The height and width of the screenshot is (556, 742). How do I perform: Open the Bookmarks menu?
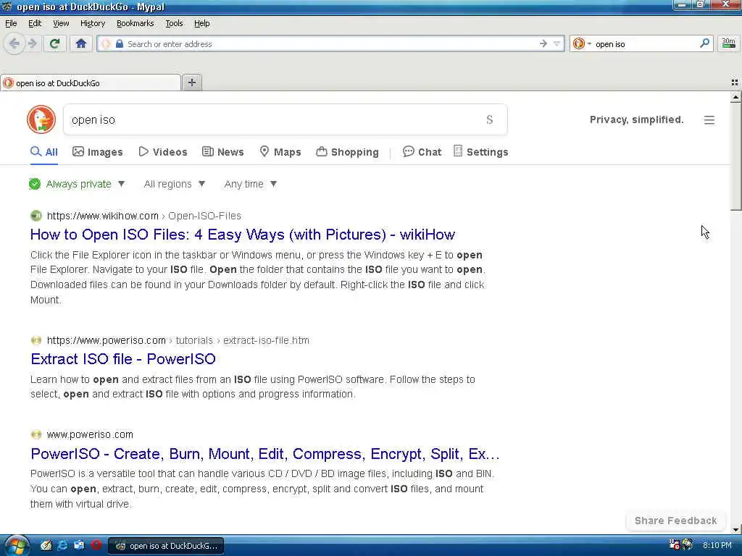(x=135, y=23)
